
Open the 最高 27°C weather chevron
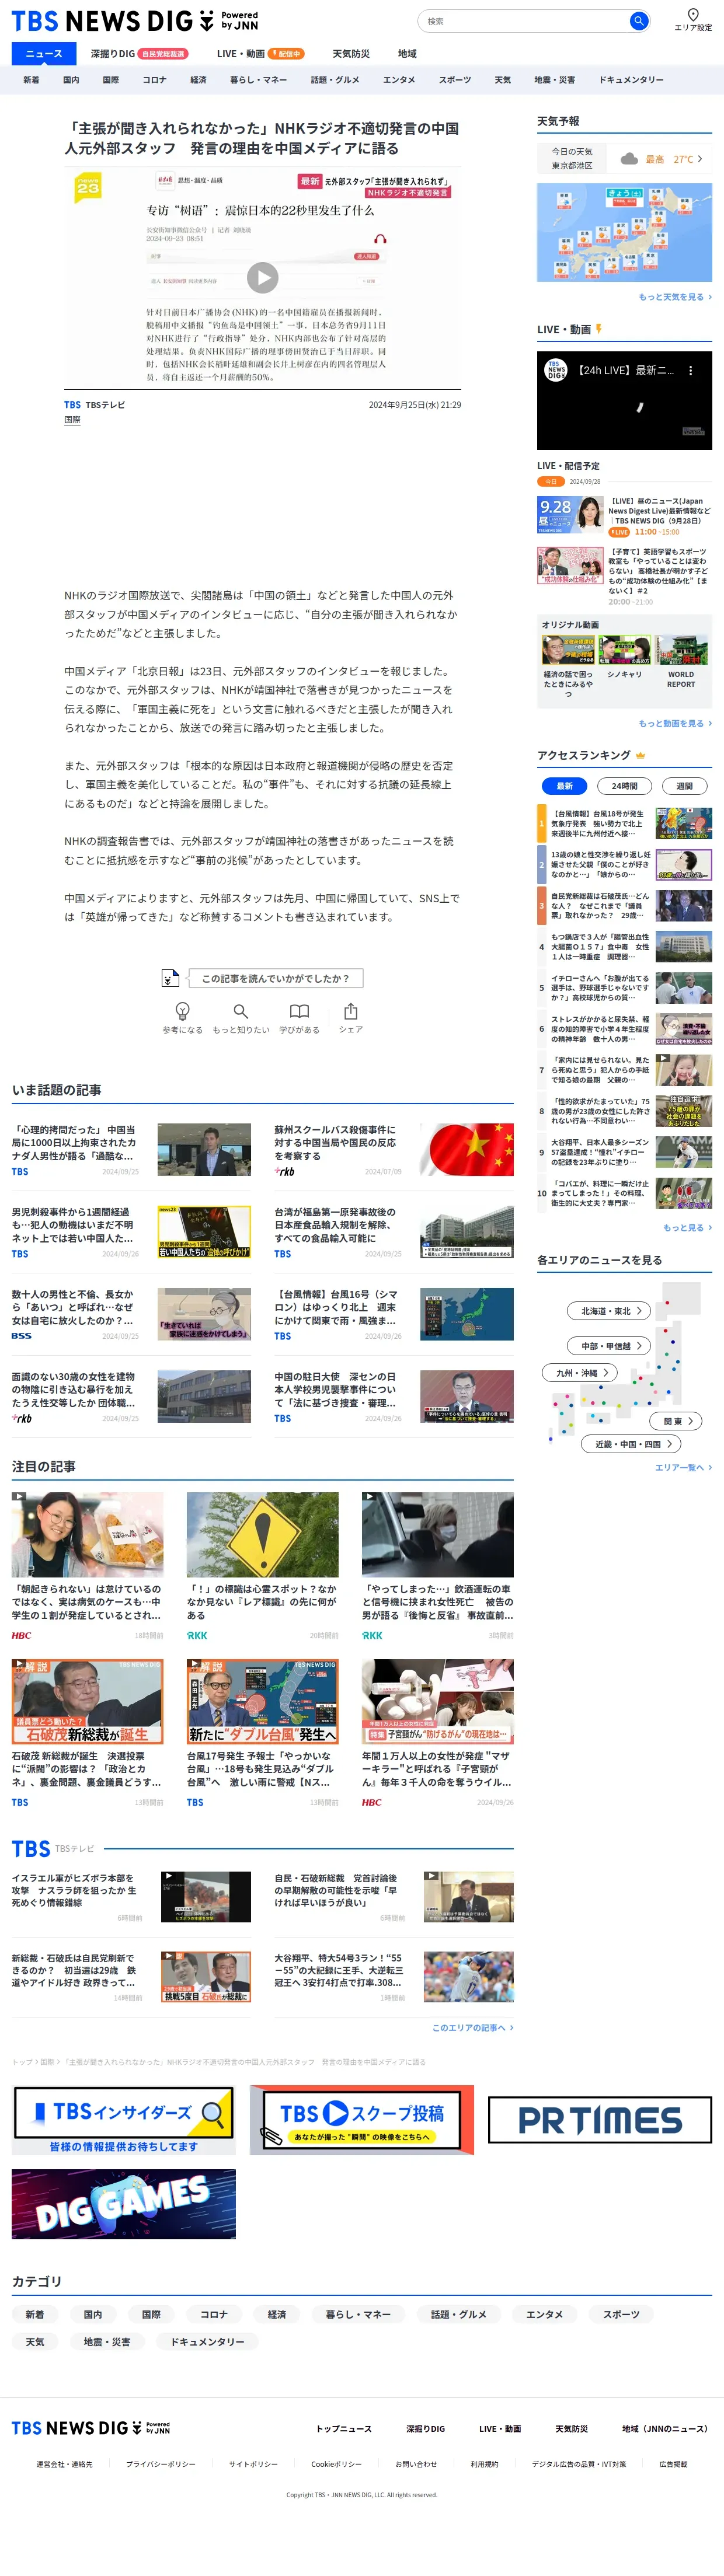(699, 159)
